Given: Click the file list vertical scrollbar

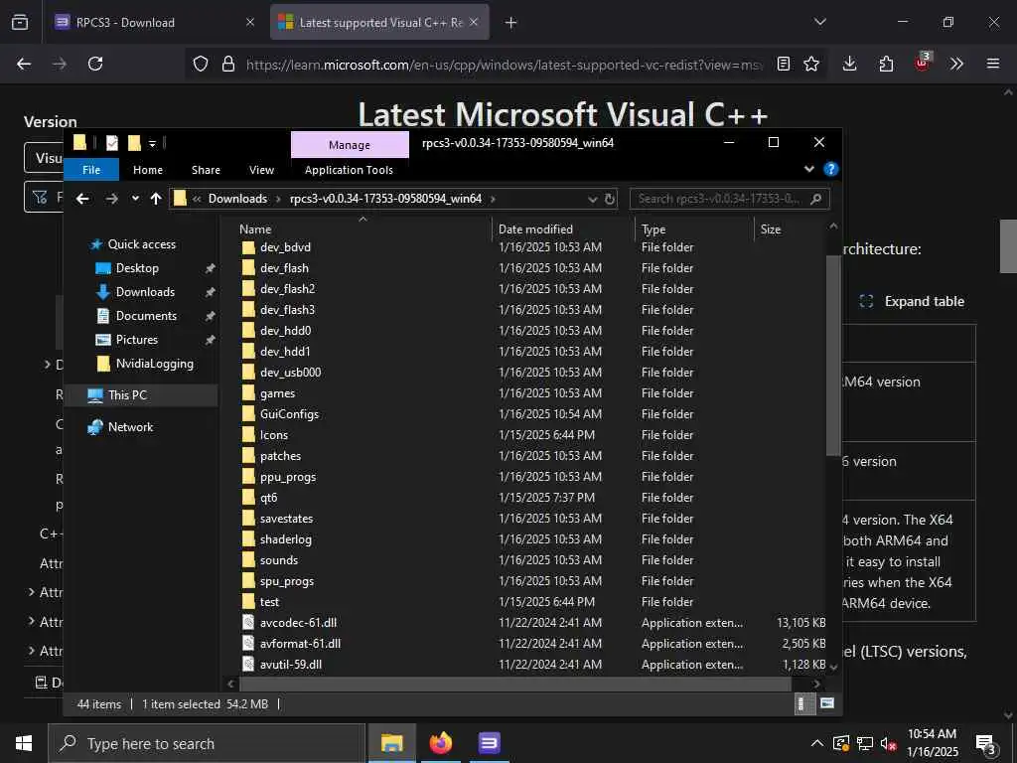Looking at the screenshot, I should pos(833,356).
